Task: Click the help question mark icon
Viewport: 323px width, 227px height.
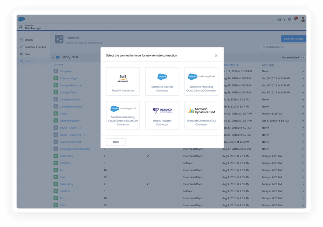Action: coord(284,19)
